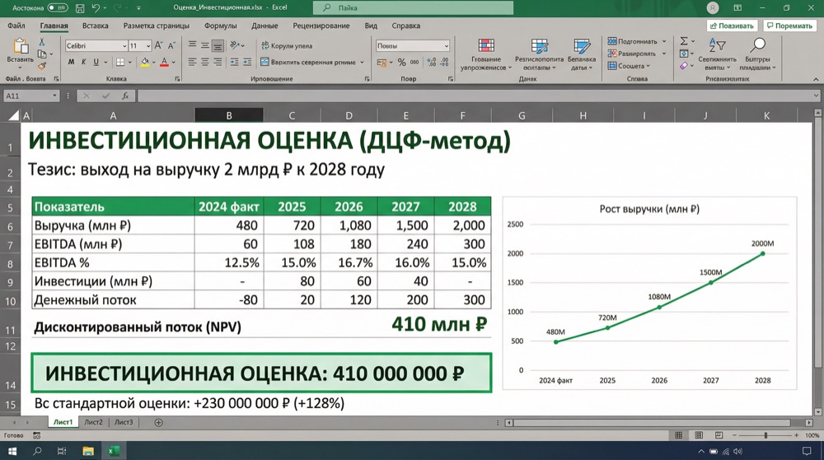Screen dimensions: 824x460
Task: Open the font color dropdown arrow
Action: coord(173,62)
